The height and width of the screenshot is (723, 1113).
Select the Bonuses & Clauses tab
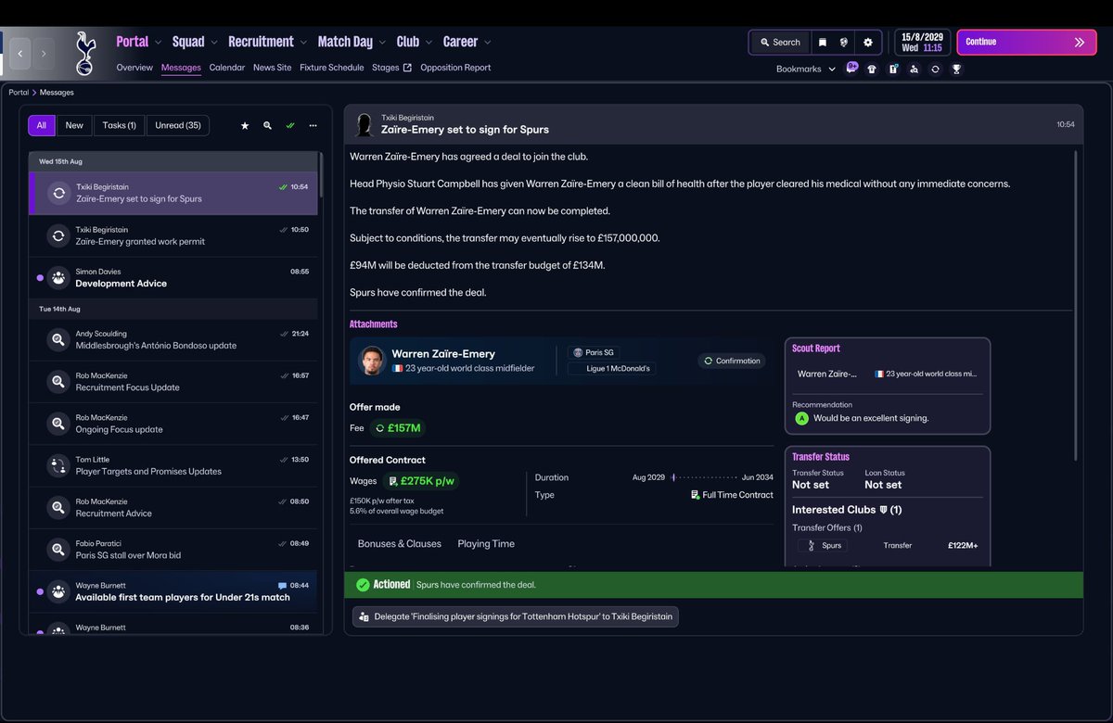click(400, 544)
